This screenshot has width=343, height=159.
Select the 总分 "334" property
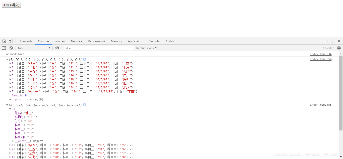click(x=23, y=121)
